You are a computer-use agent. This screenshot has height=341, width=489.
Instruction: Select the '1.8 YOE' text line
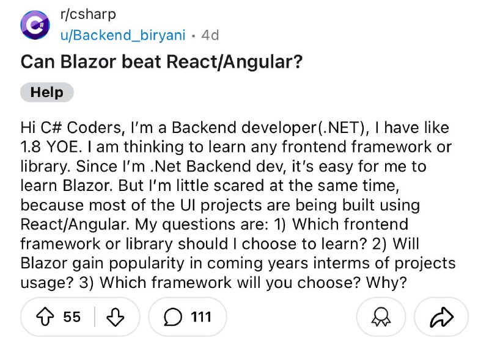pos(236,147)
